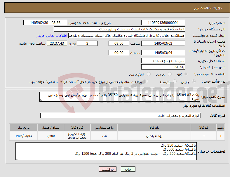Click the back (بازگشت) button
The width and height of the screenshot is (230, 177).
(107, 169)
